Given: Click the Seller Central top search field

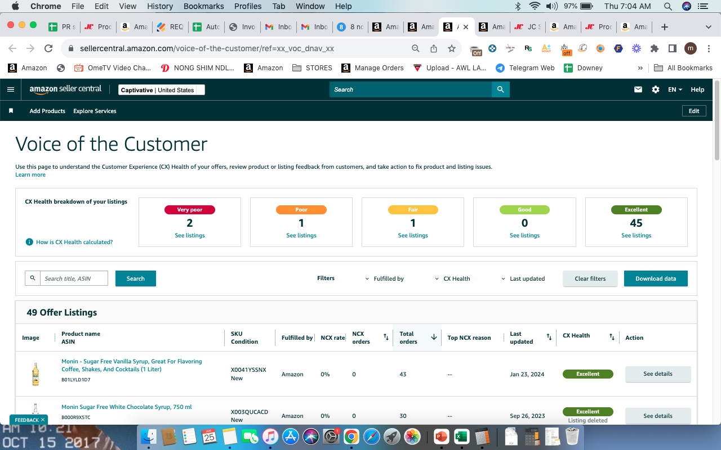Looking at the screenshot, I should pos(411,89).
